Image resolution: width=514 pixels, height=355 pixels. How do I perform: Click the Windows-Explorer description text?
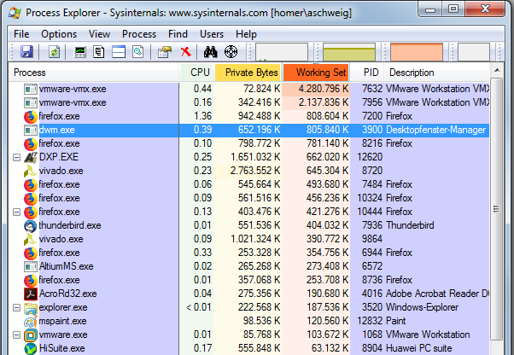tap(422, 307)
